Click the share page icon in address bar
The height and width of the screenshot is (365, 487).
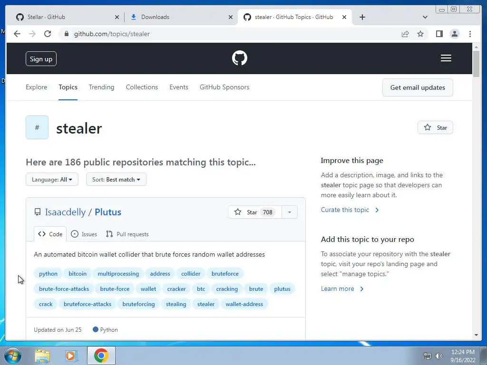tap(405, 34)
